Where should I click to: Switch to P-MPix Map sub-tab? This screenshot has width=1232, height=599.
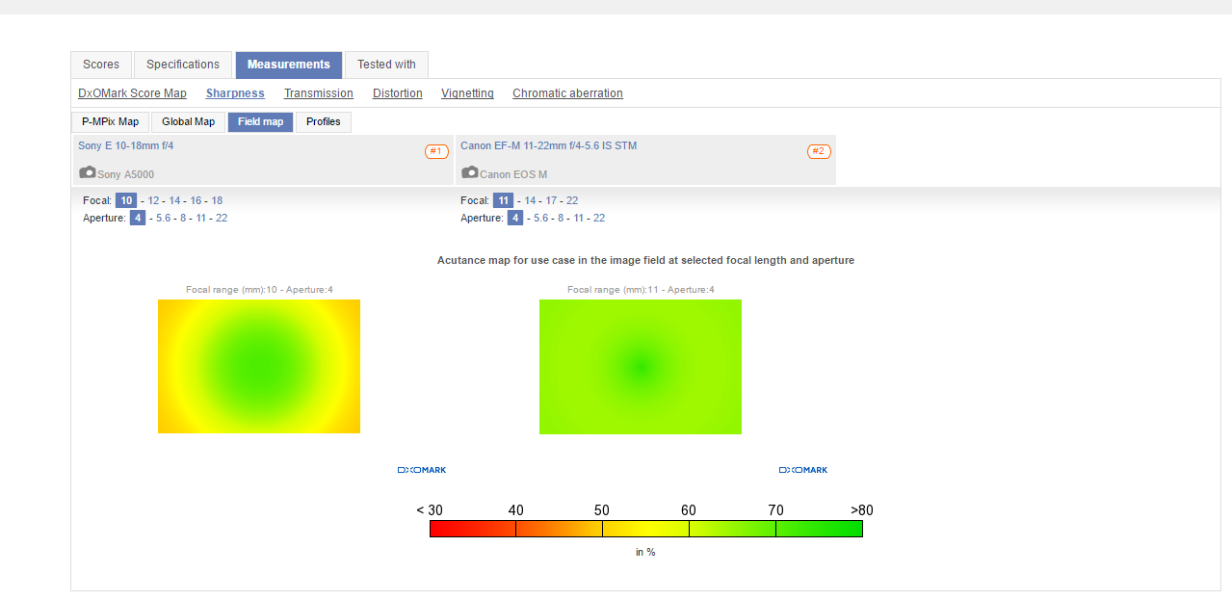click(x=111, y=122)
